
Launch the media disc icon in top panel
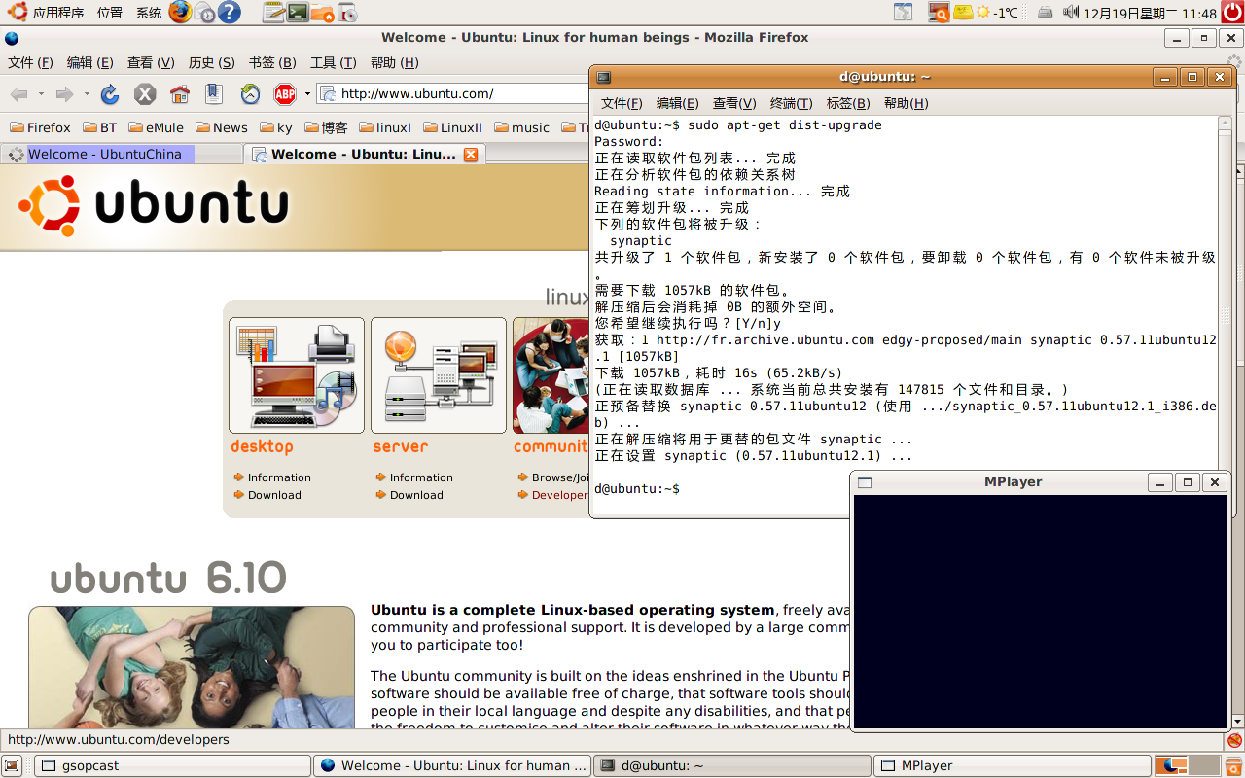347,13
